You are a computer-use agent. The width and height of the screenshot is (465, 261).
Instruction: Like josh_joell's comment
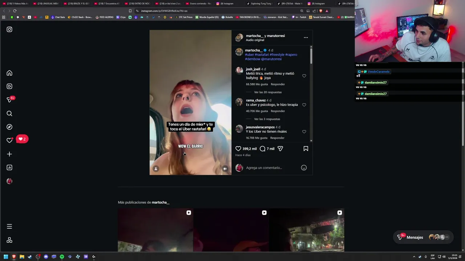[304, 76]
